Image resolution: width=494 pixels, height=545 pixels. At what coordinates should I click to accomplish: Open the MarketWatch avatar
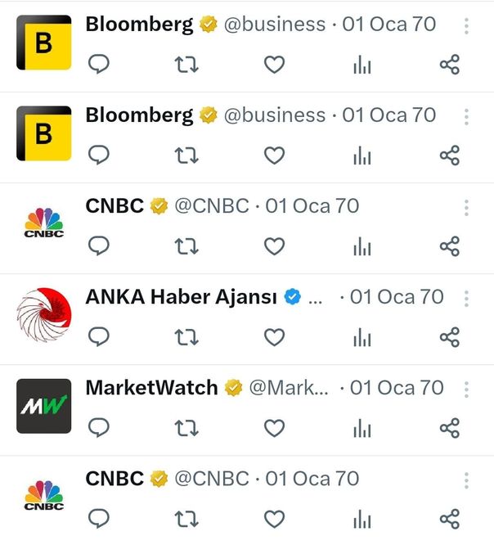click(44, 406)
